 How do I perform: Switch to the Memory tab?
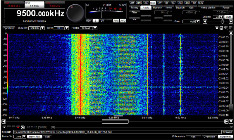tap(157, 8)
